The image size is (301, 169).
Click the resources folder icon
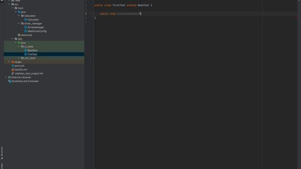(19, 35)
